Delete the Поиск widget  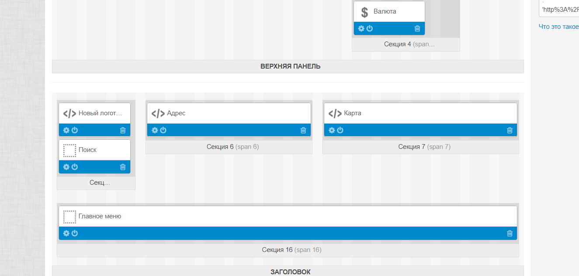pos(123,167)
